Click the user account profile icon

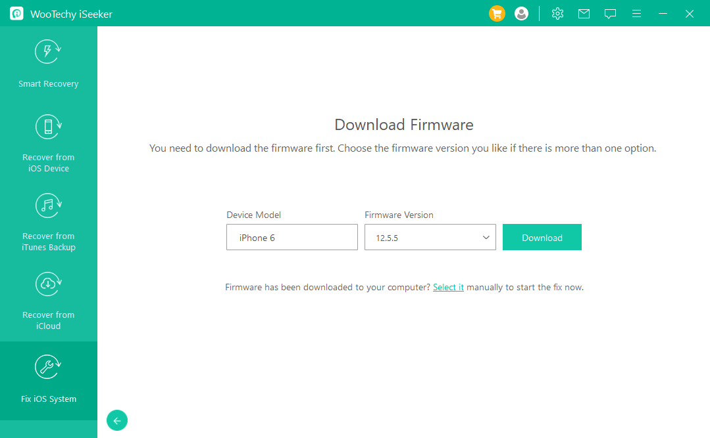(x=521, y=13)
